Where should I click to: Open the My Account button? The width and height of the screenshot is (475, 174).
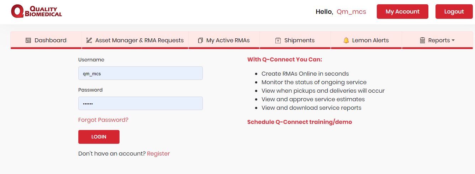pyautogui.click(x=402, y=12)
